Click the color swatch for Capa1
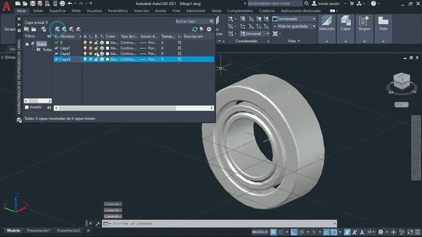Screen dimensions: 422x237 tap(107, 48)
